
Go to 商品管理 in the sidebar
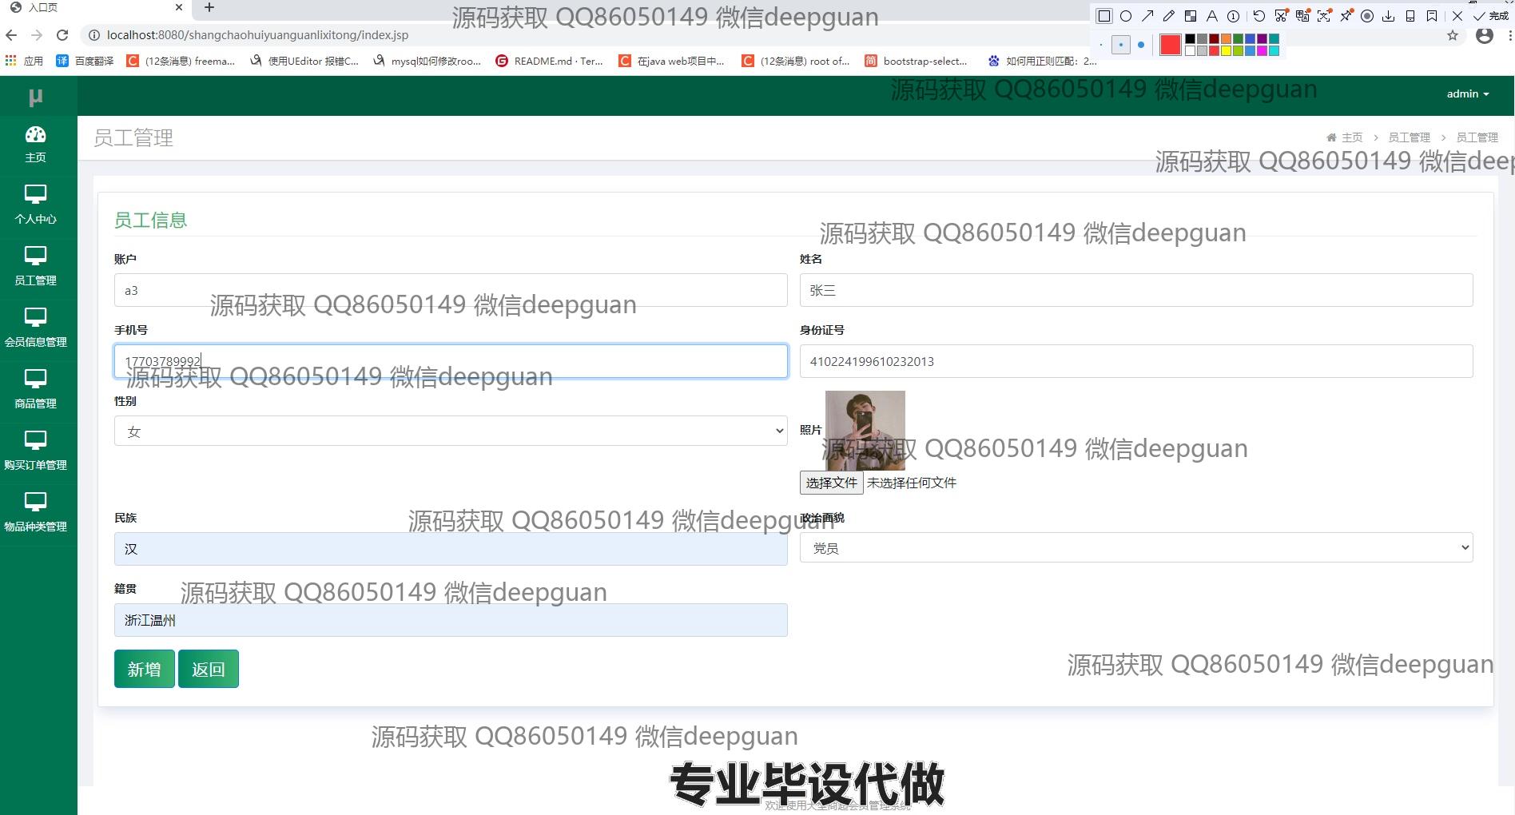click(36, 389)
